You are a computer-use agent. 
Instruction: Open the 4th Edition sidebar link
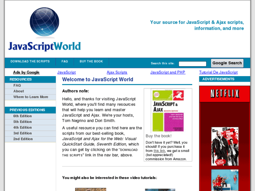point(30,128)
